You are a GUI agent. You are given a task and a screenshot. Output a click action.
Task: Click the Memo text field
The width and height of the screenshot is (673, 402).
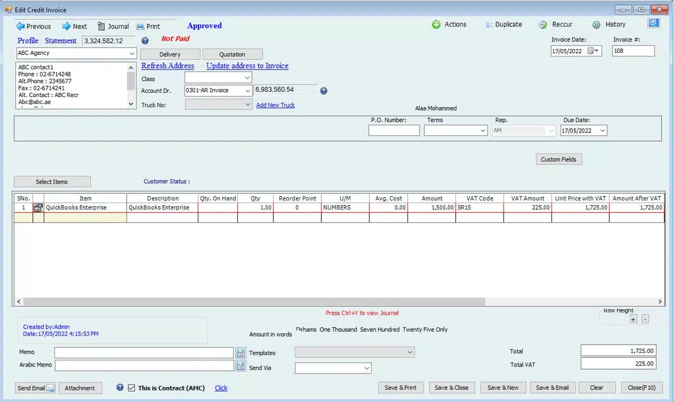pyautogui.click(x=144, y=352)
